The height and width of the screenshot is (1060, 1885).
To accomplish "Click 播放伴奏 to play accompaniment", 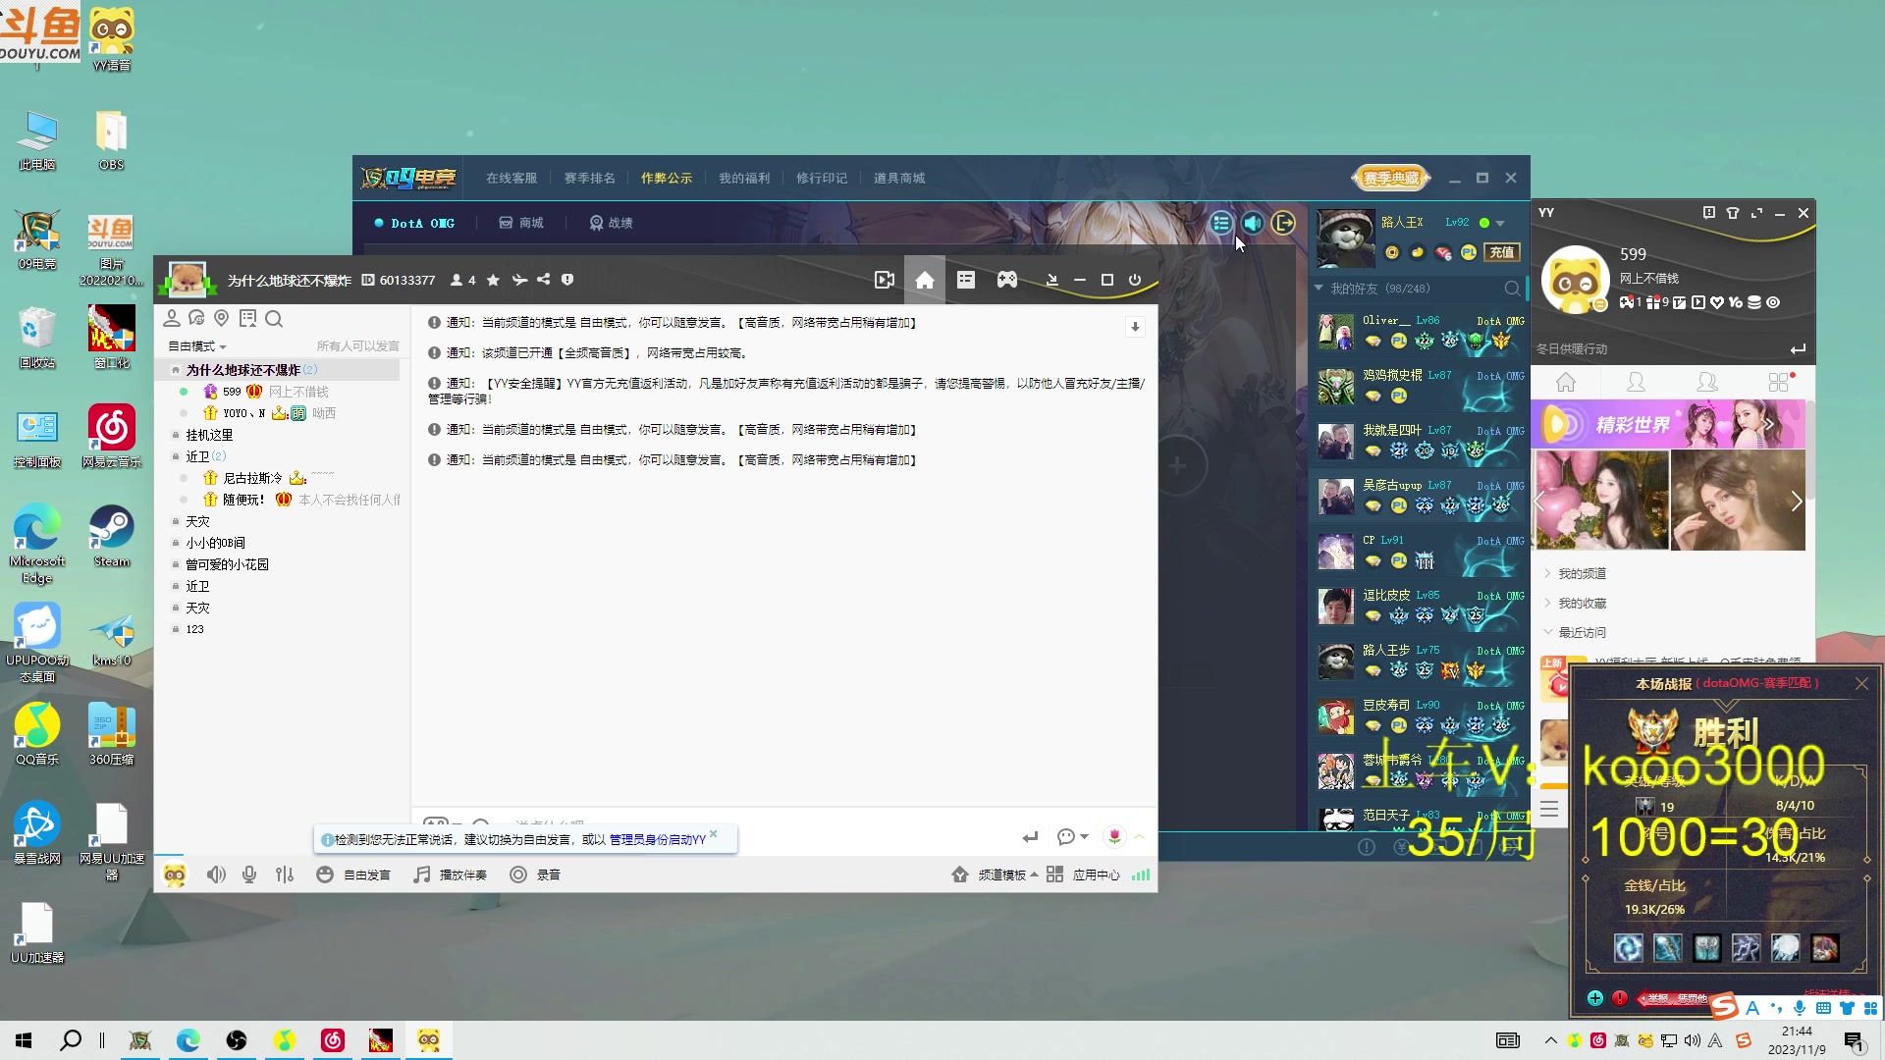I will point(450,874).
